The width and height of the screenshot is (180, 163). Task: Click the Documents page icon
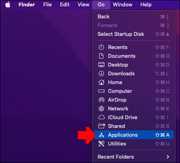coord(101,56)
